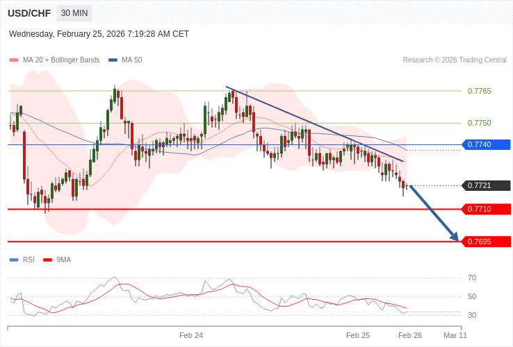
Task: Click the Research © 2026 Trading Central credit
Action: click(455, 60)
